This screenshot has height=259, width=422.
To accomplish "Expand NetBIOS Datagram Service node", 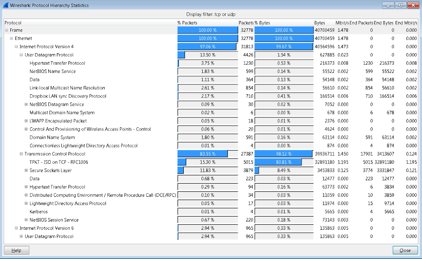I will pyautogui.click(x=26, y=104).
